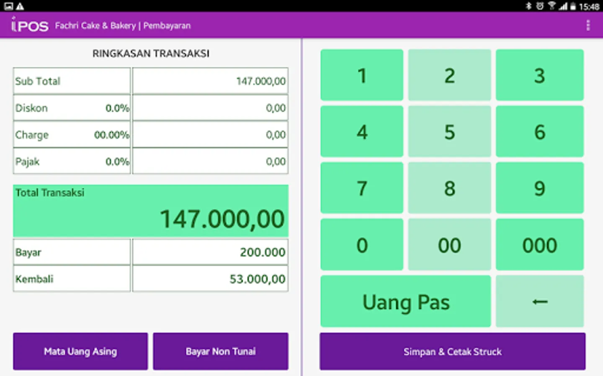Viewport: 603px width, 376px height.
Task: Tap Simpan & Cetak Struck
Action: tap(452, 351)
